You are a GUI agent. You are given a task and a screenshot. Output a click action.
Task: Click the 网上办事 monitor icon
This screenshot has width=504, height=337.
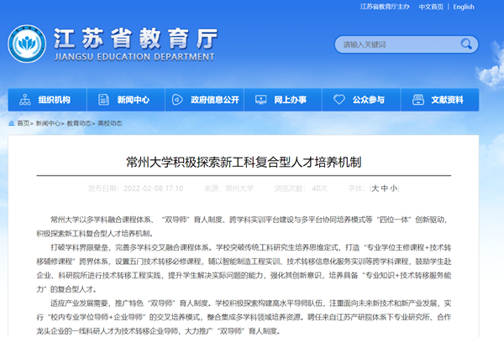tap(261, 100)
